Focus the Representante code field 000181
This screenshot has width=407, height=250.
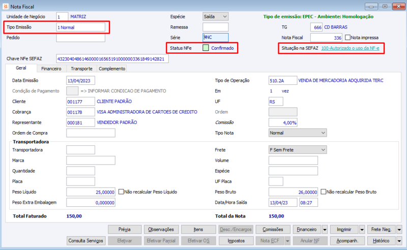80,122
